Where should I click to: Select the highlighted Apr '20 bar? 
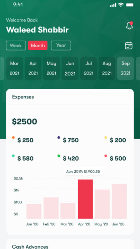(x=85, y=199)
